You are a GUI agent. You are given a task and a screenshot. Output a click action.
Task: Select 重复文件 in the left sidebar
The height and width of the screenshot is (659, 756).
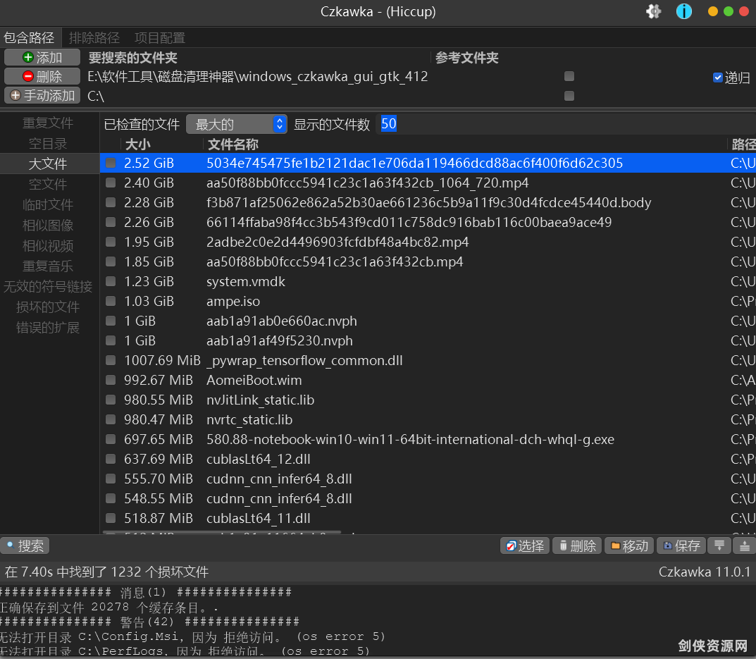(48, 123)
